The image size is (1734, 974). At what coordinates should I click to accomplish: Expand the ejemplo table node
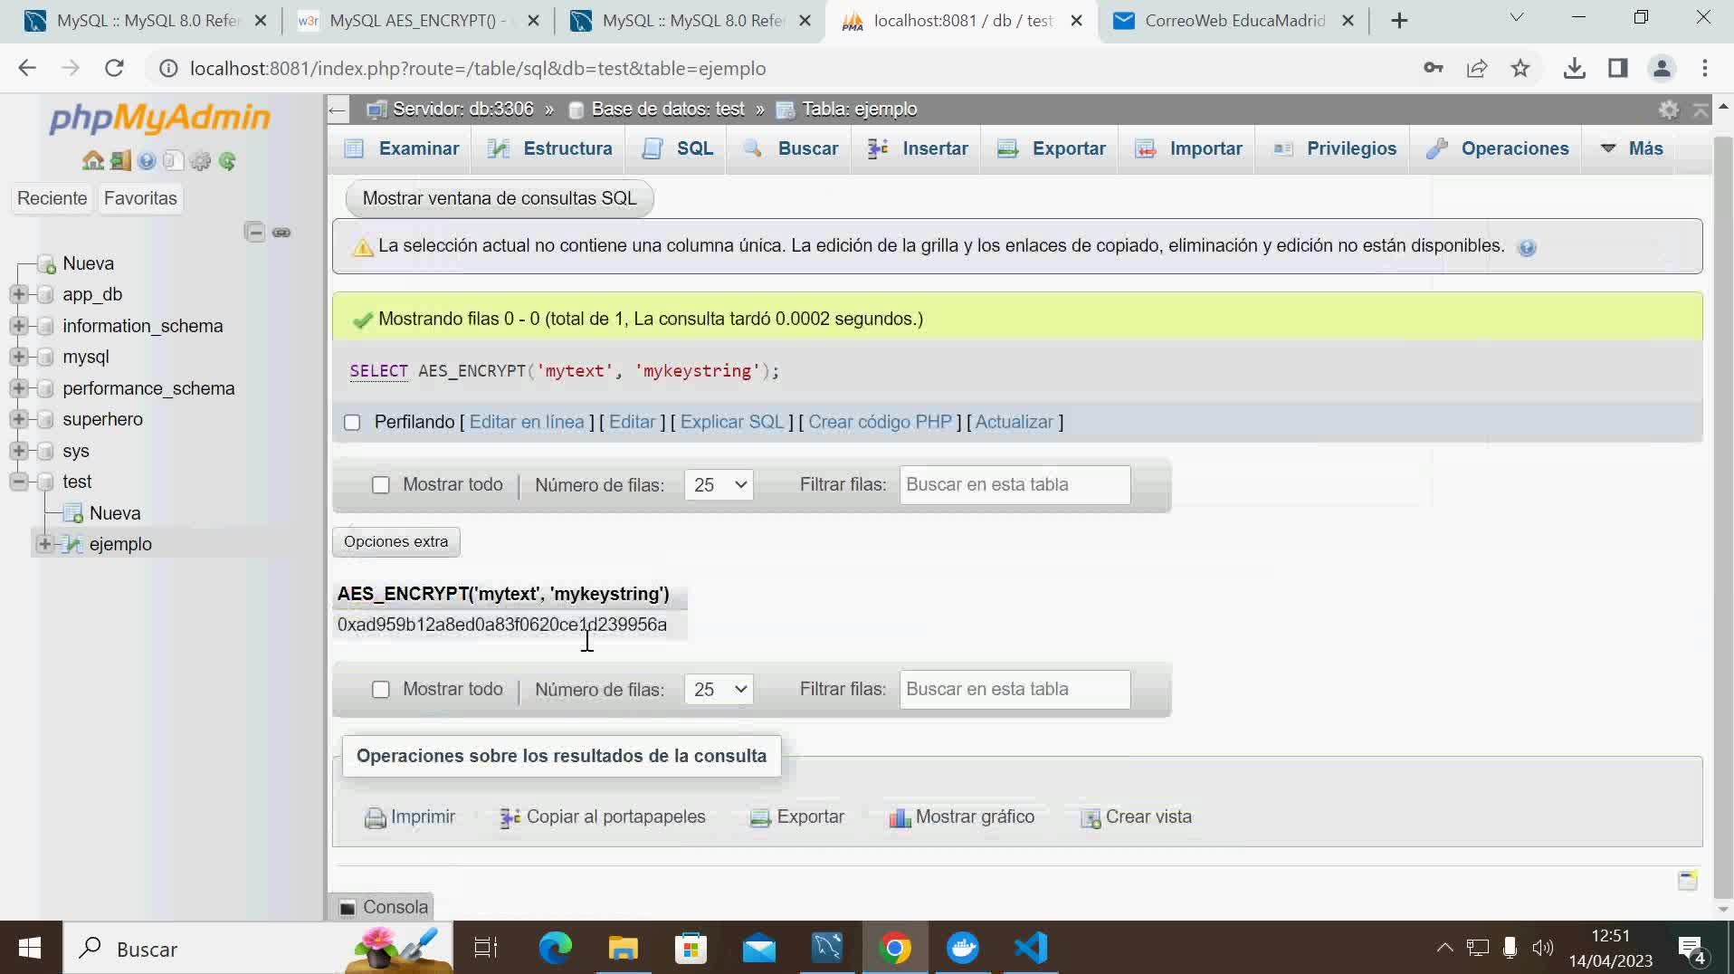coord(44,544)
